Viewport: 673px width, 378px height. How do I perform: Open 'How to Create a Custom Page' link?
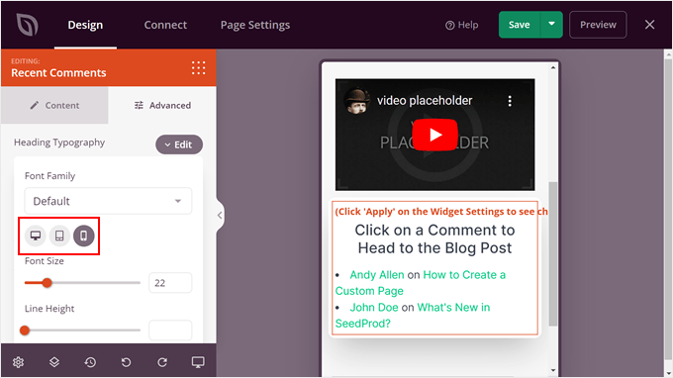(421, 283)
